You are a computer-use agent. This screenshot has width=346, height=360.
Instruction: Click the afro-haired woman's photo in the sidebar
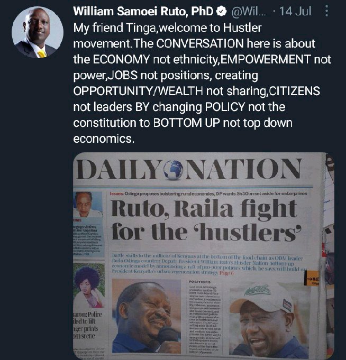click(89, 285)
